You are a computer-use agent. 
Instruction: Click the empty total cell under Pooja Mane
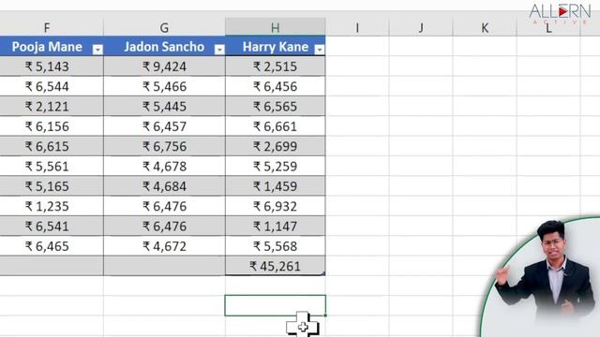(52, 266)
